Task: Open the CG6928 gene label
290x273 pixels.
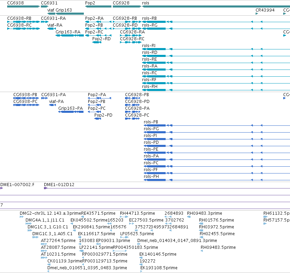Action: click(x=121, y=3)
